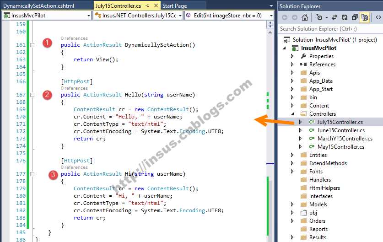
Task: Click the Models folder icon
Action: pos(304,204)
